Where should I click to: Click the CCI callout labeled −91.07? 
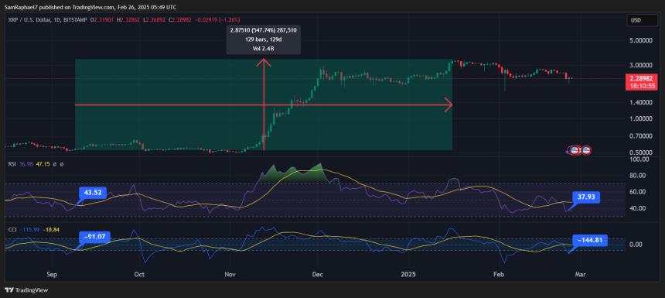click(94, 237)
